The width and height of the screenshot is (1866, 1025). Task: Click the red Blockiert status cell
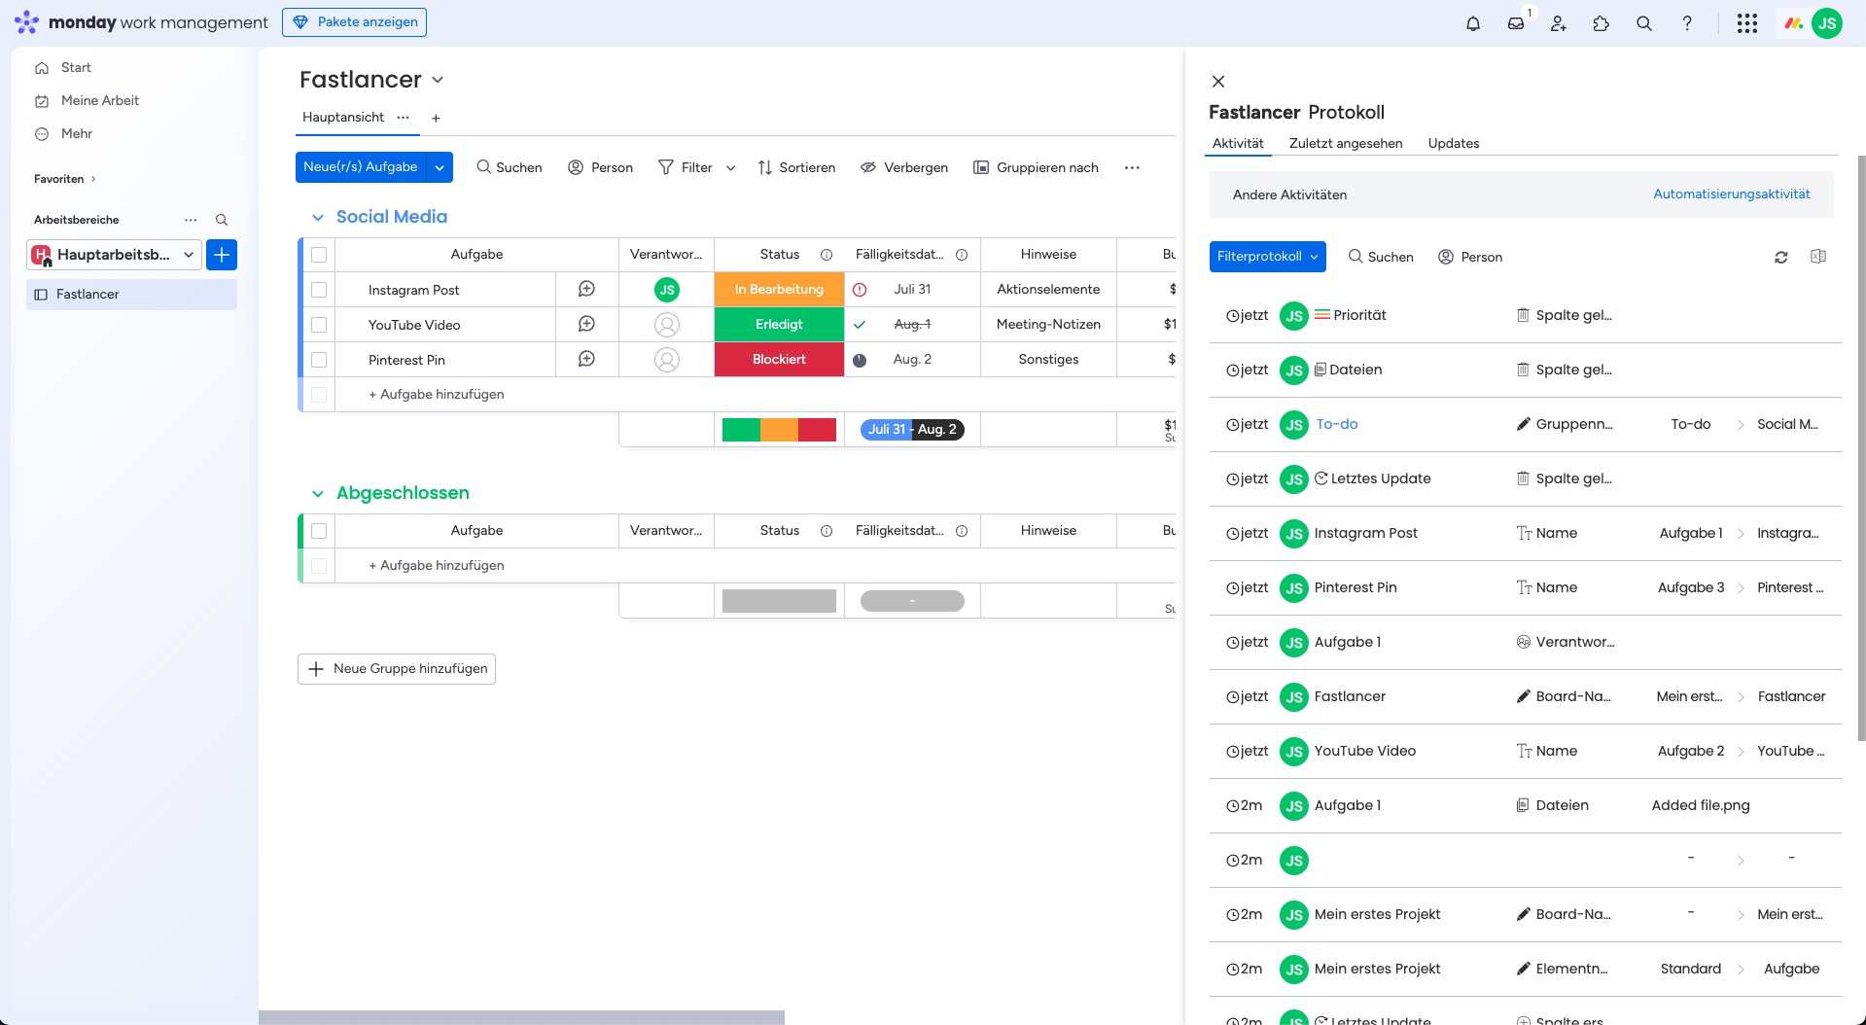tap(779, 360)
